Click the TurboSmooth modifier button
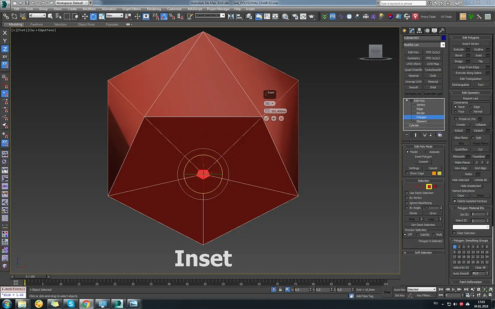 point(433,70)
